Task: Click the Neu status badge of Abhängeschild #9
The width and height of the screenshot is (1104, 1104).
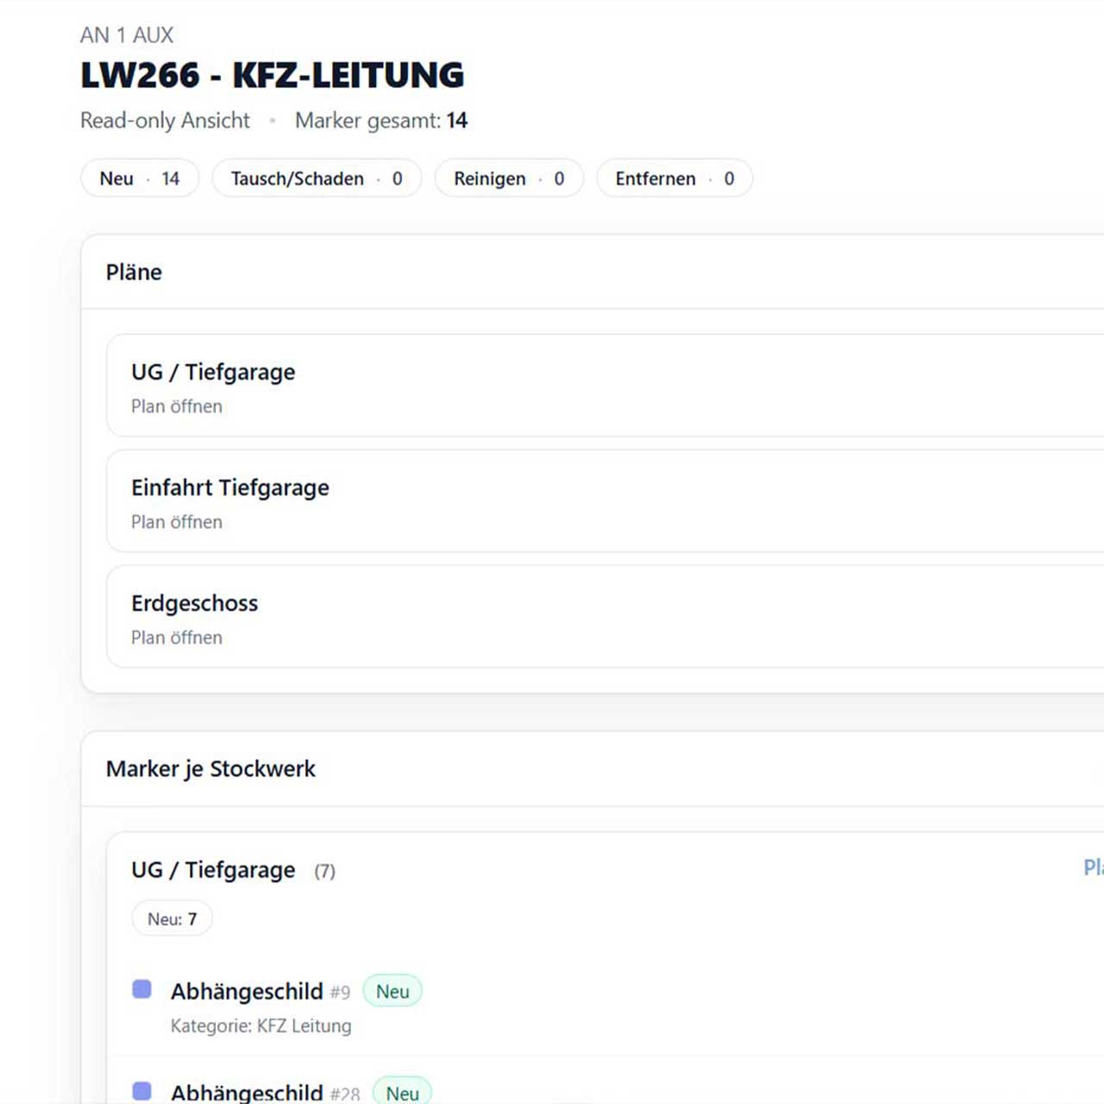Action: pyautogui.click(x=392, y=991)
